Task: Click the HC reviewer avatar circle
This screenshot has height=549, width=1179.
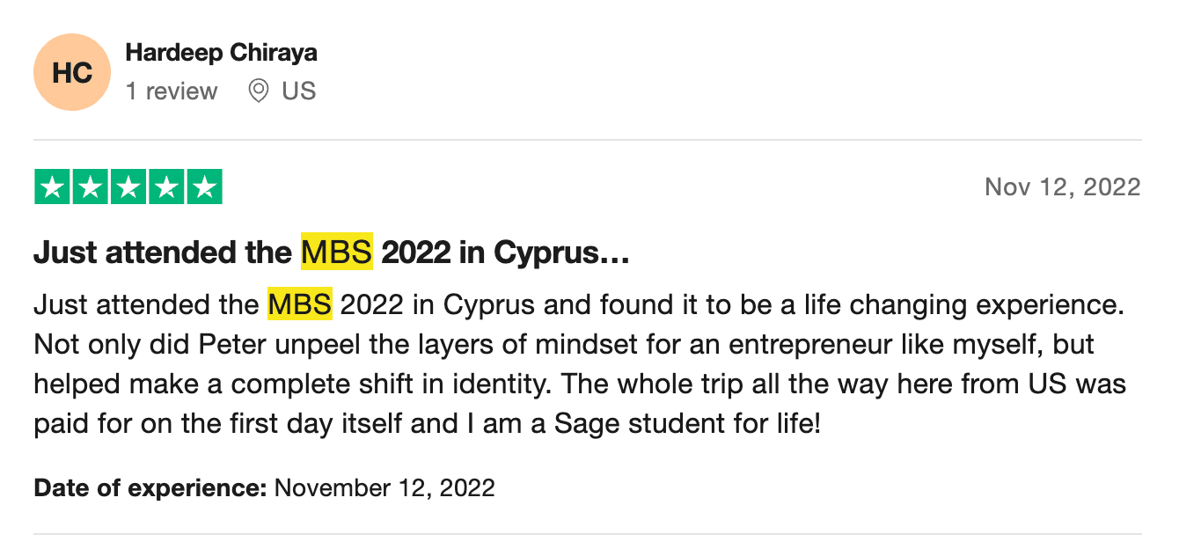Action: coord(72,72)
